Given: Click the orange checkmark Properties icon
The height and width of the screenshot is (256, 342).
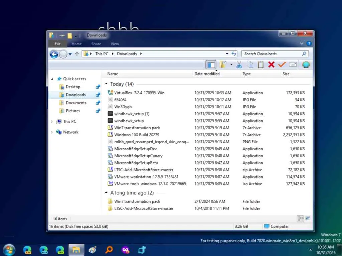Looking at the screenshot, I should coord(282,64).
